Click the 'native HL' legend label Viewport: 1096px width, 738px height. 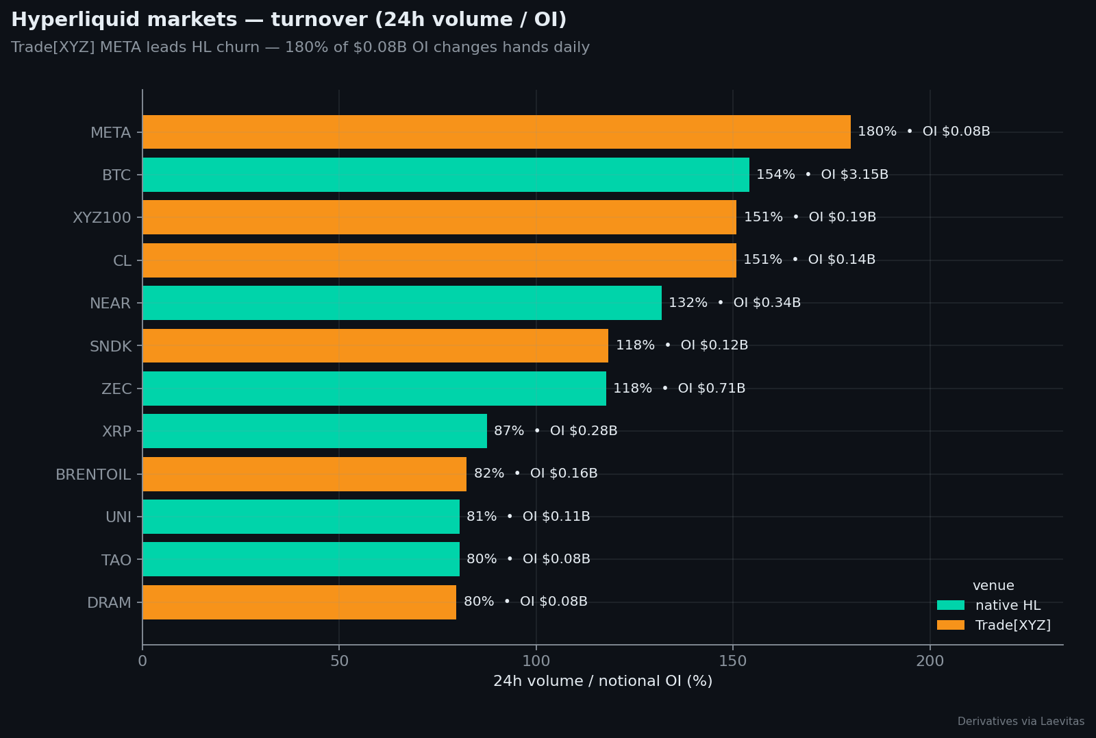click(x=1008, y=606)
